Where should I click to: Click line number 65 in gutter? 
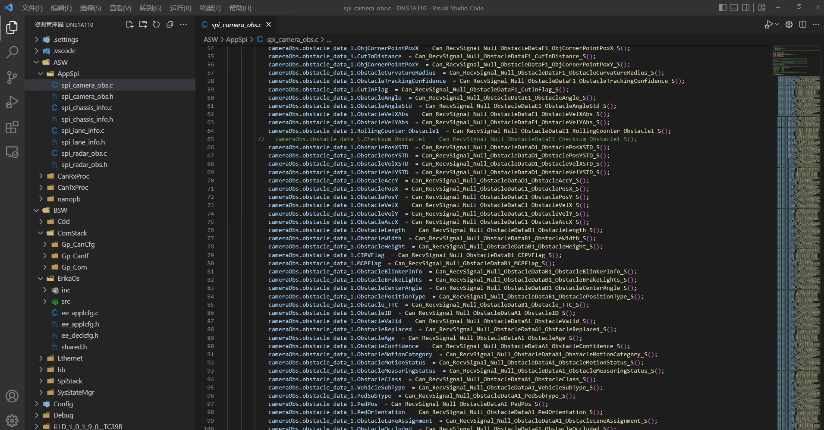211,139
